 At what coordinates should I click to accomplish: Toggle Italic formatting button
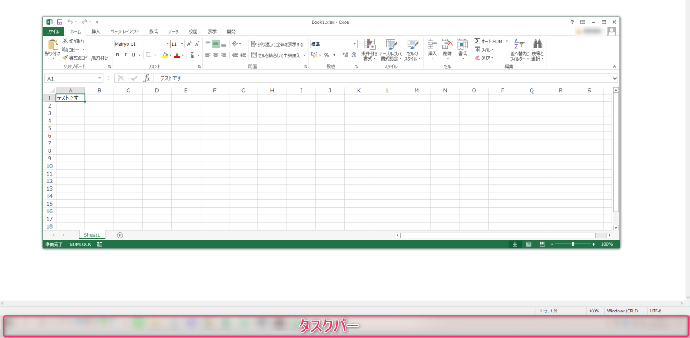[125, 55]
